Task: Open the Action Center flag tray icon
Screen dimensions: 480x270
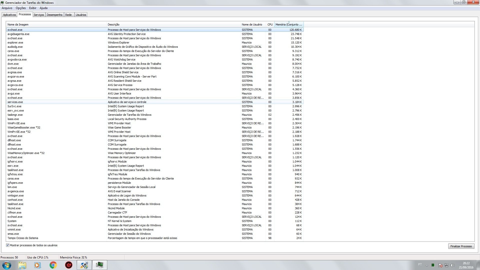Action: pyautogui.click(x=440, y=265)
